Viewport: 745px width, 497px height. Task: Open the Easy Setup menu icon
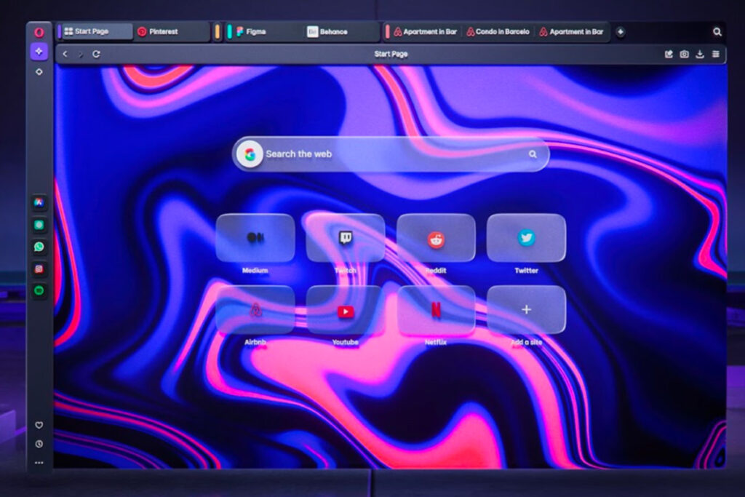coord(716,54)
